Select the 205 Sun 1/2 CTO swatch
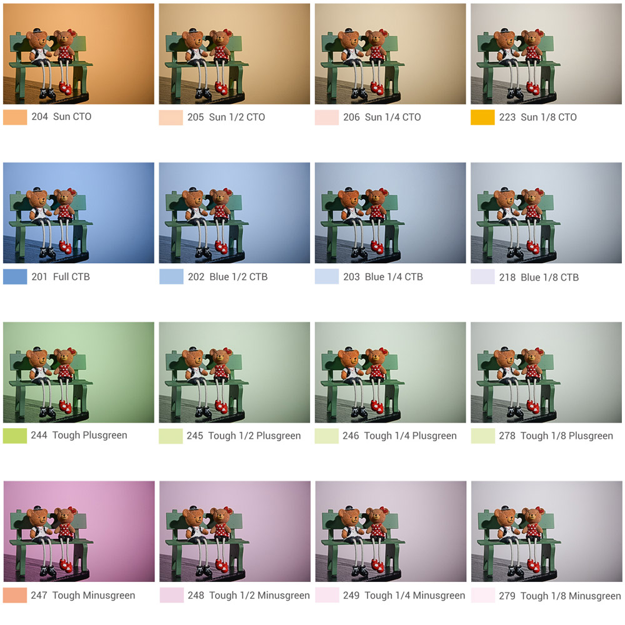Viewport: 625px width, 625px height. coord(171,117)
